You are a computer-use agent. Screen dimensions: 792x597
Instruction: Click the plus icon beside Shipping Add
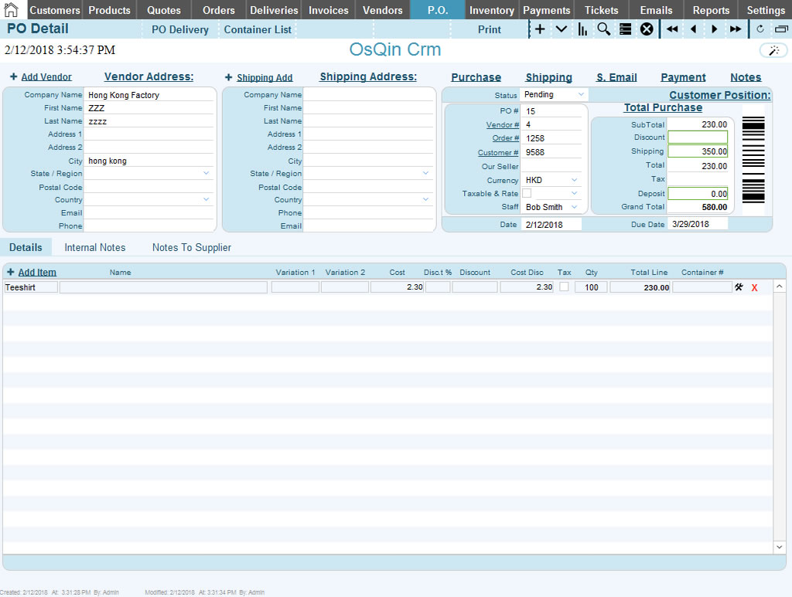(228, 77)
